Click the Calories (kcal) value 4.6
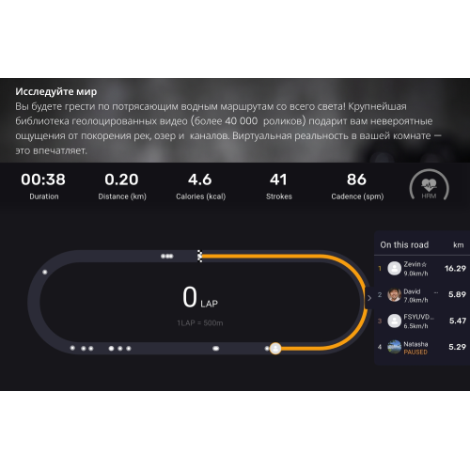 200,180
